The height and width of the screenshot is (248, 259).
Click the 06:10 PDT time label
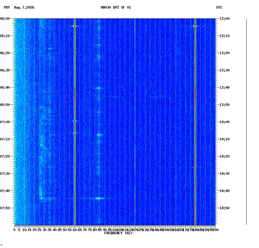click(5, 36)
